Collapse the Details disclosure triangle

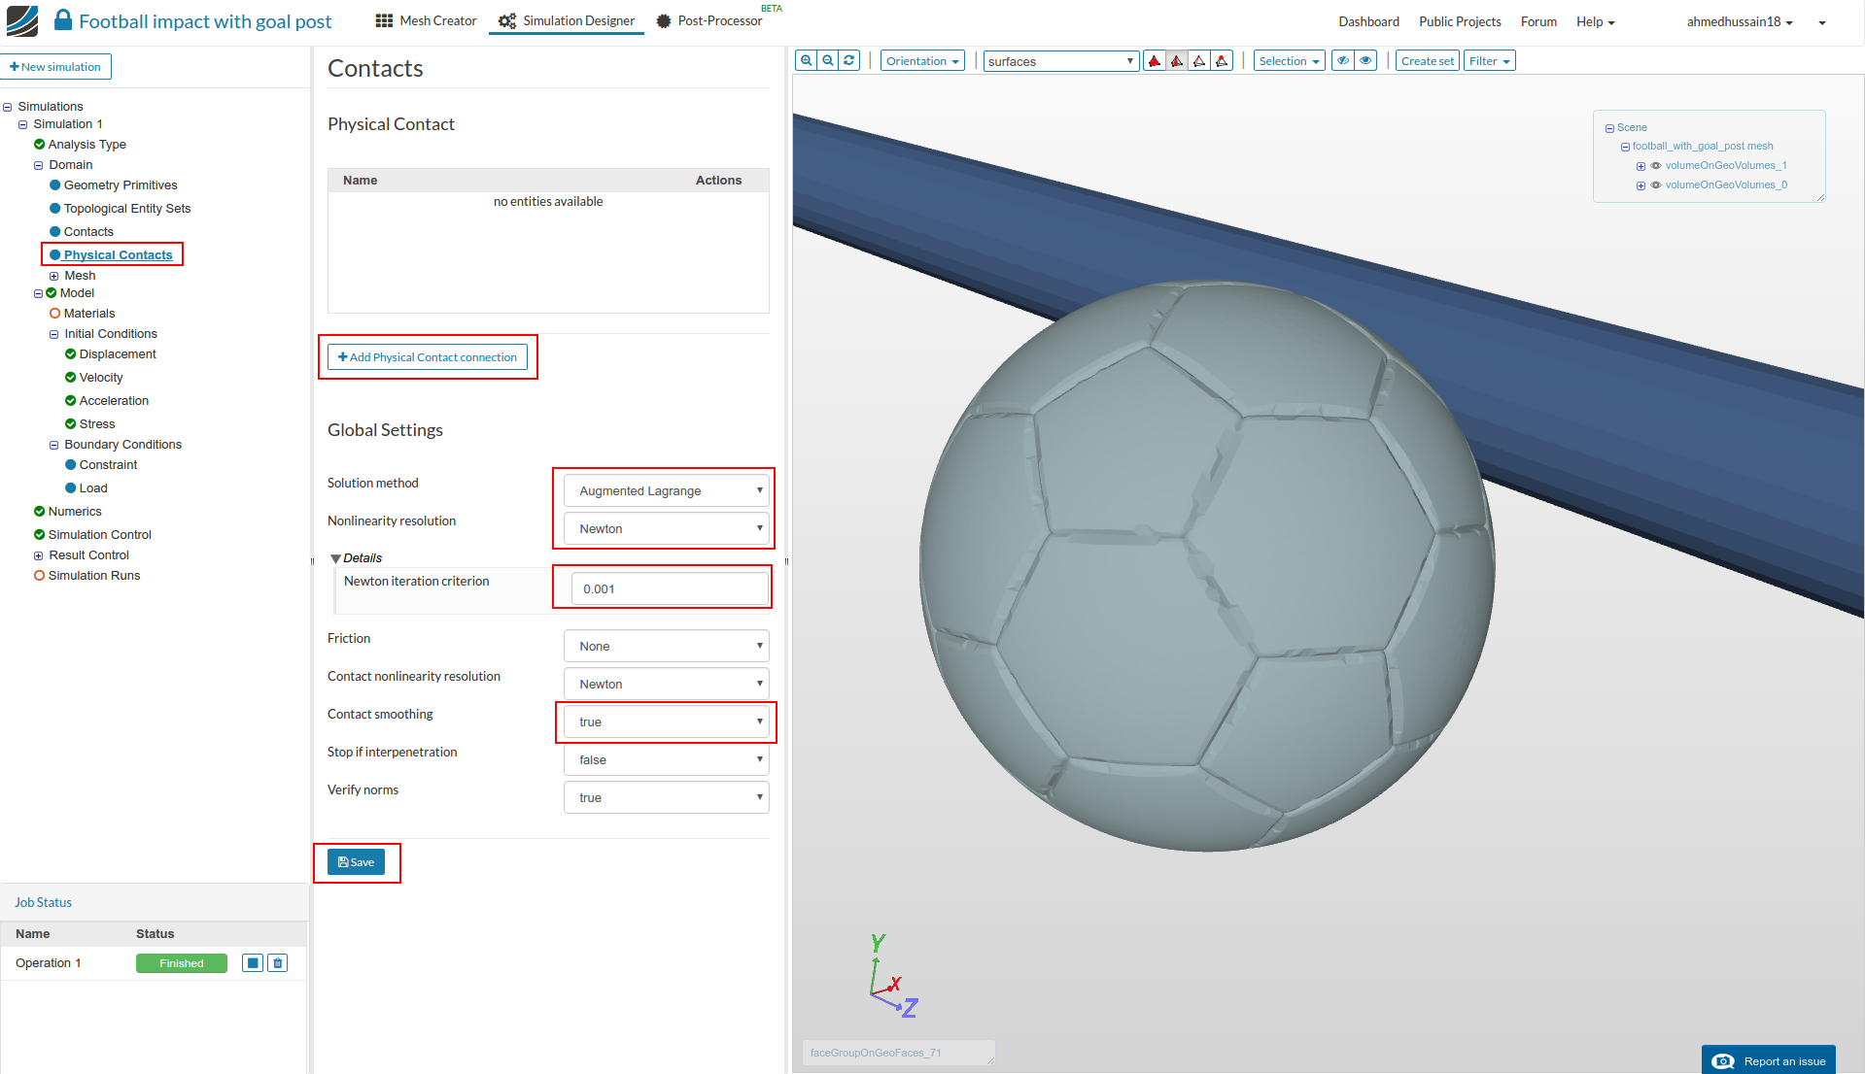(x=335, y=558)
